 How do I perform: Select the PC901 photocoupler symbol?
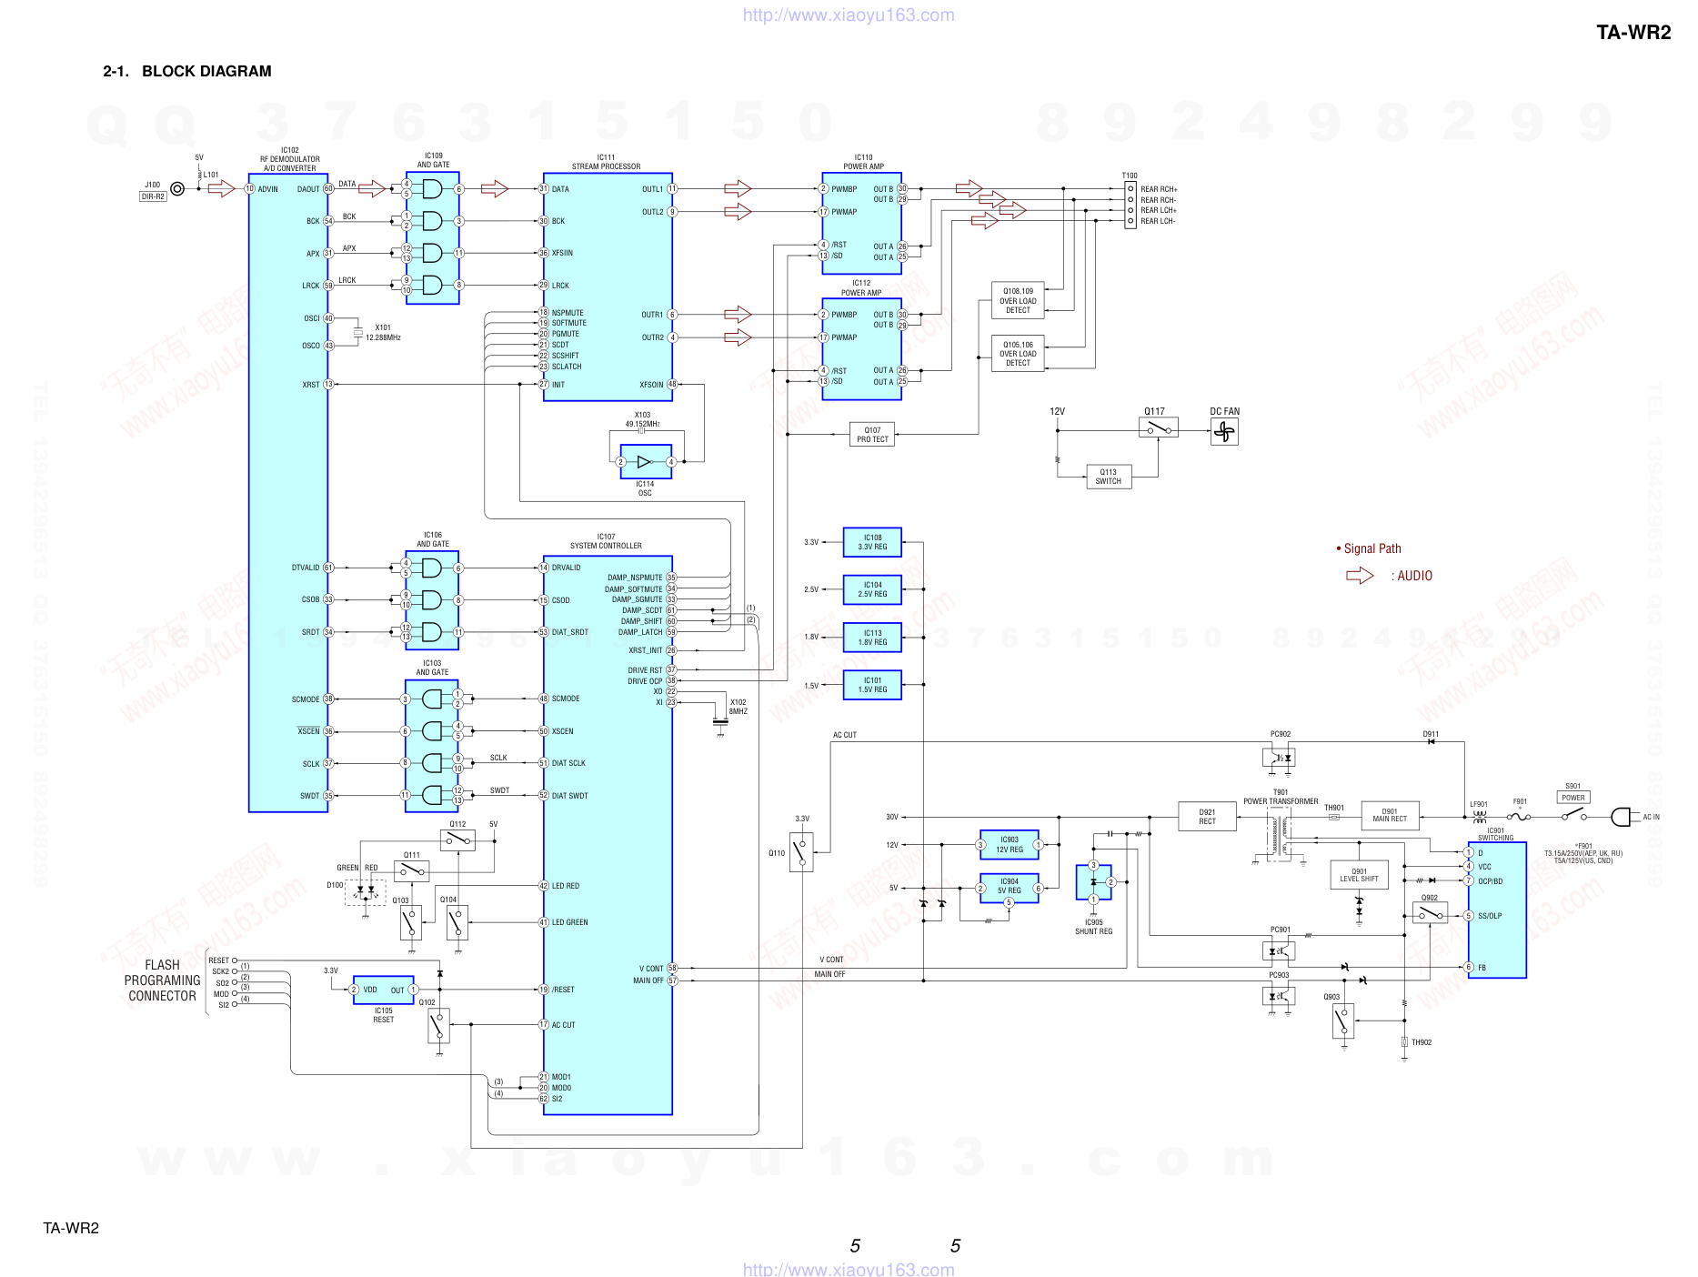click(x=1279, y=951)
